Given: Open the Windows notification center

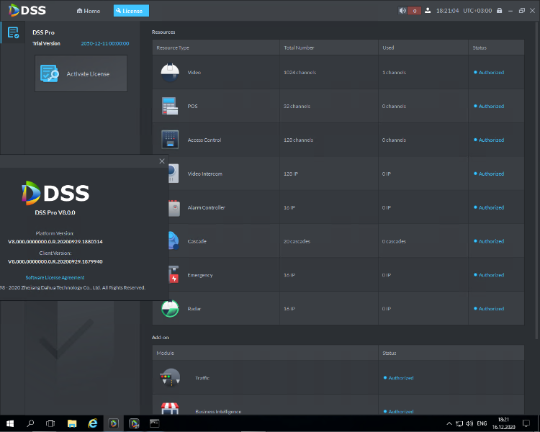Looking at the screenshot, I should (x=526, y=423).
